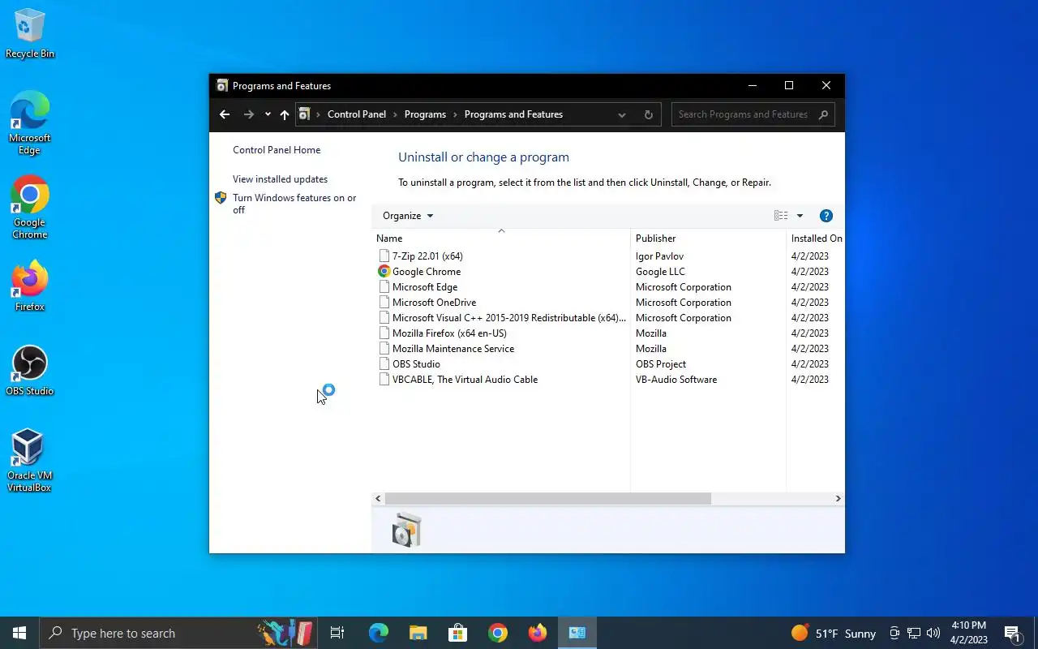Expand the address bar history dropdown
This screenshot has height=649, width=1038.
(x=622, y=114)
